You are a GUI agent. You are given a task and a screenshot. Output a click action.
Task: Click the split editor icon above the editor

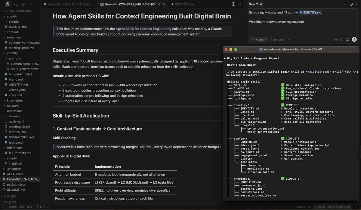tap(234, 4)
